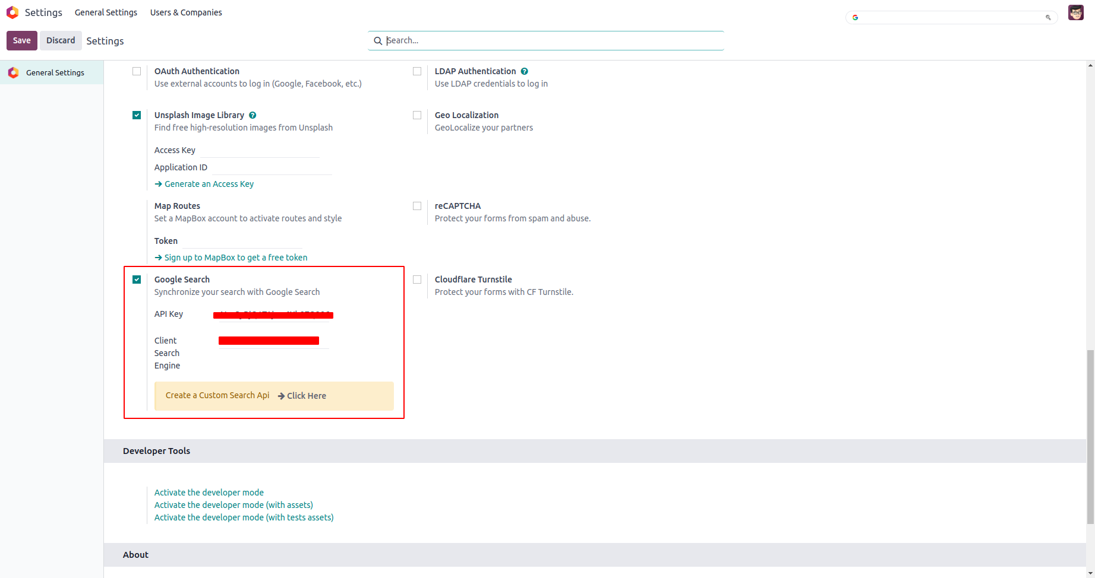Enable LDAP Authentication checkbox

coord(417,71)
